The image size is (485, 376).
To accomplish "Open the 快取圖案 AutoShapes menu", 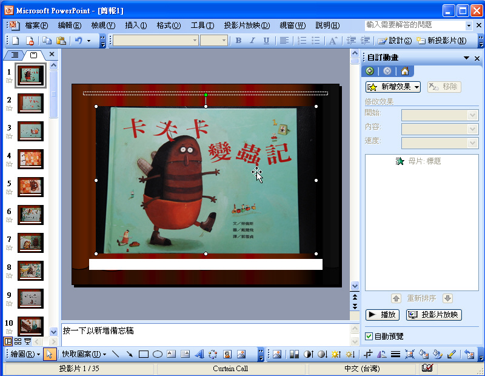I will (x=84, y=354).
